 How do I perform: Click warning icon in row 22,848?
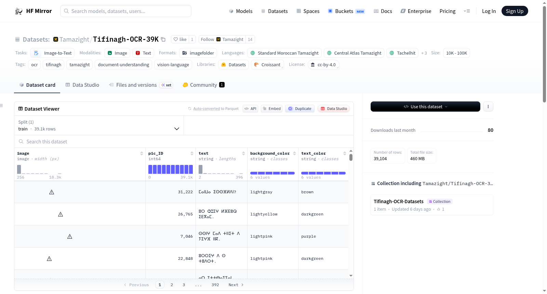coord(49,259)
